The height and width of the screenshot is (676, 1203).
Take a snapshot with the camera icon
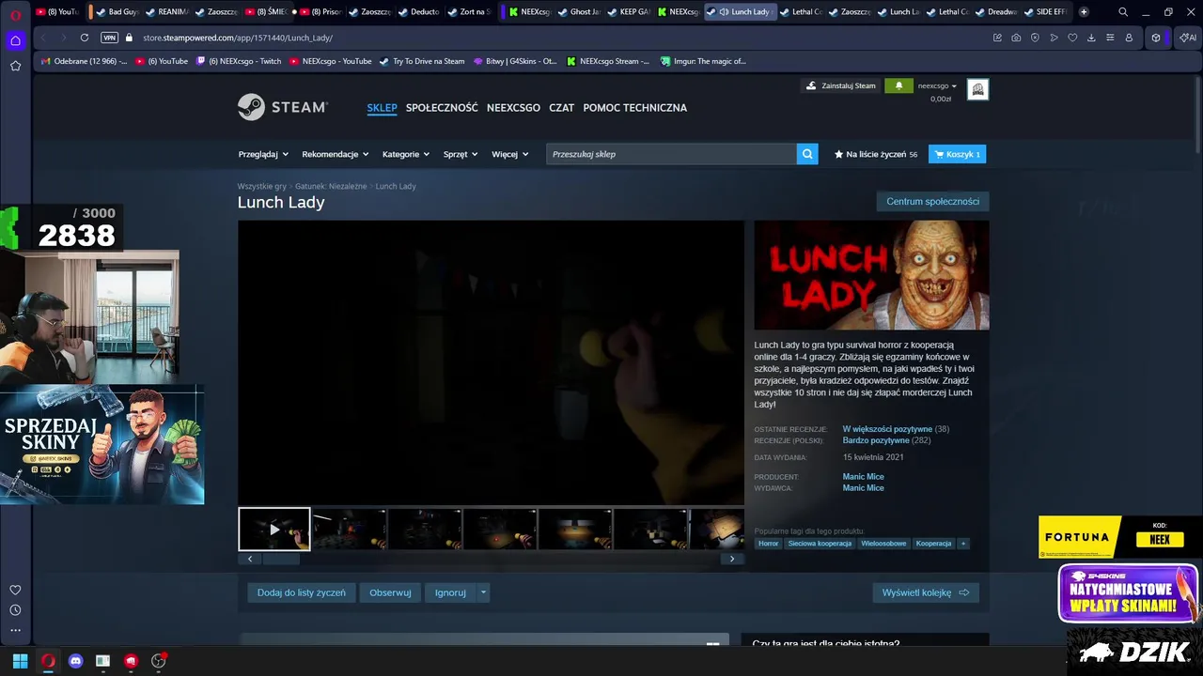pyautogui.click(x=1016, y=38)
